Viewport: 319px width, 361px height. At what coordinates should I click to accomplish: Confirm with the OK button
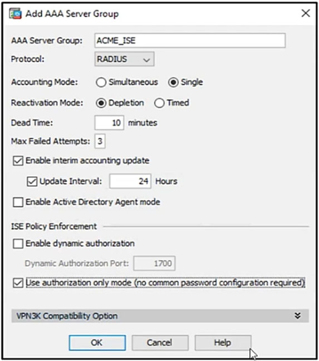(x=97, y=343)
